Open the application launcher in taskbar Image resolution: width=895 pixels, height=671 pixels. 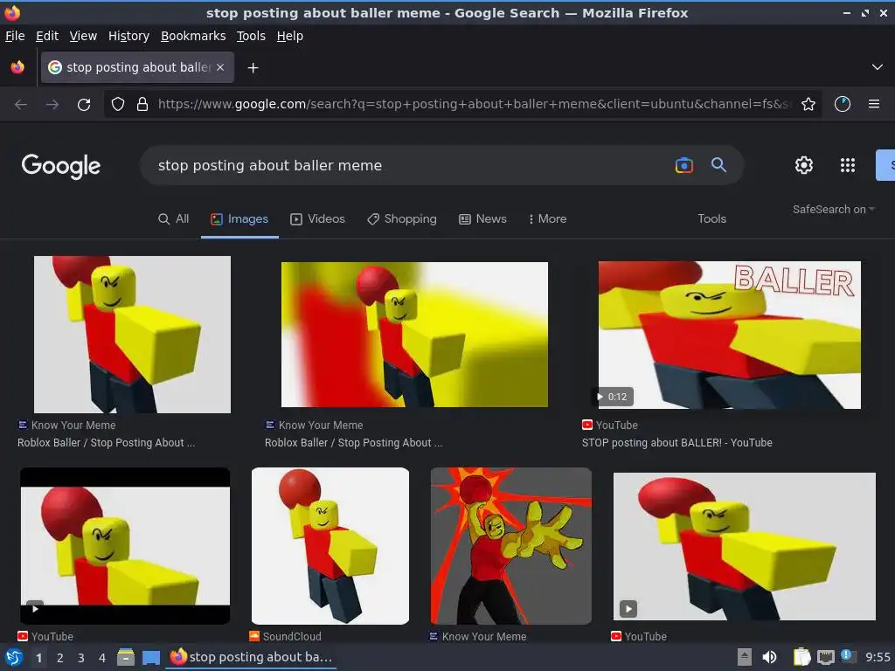coord(14,658)
